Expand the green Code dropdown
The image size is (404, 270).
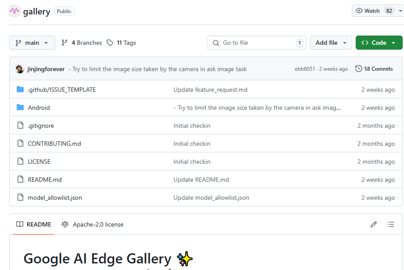[x=379, y=43]
